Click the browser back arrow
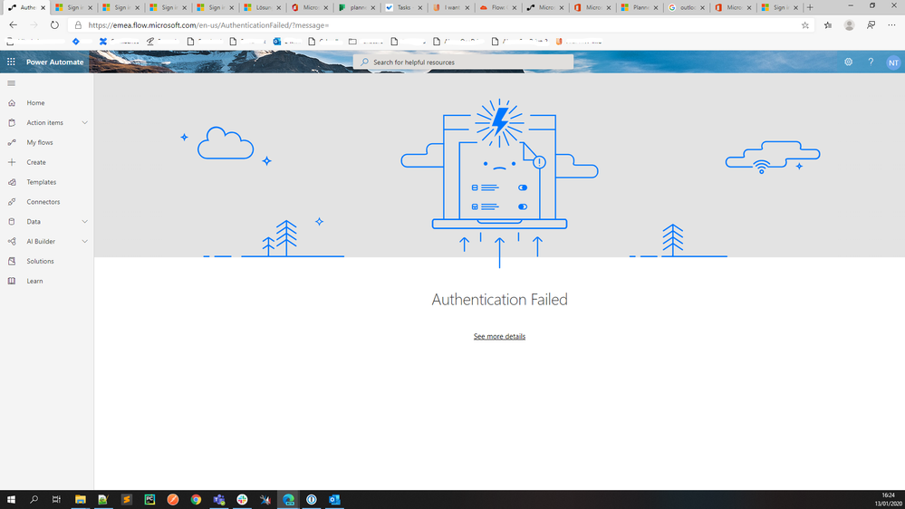The image size is (905, 509). [x=14, y=25]
